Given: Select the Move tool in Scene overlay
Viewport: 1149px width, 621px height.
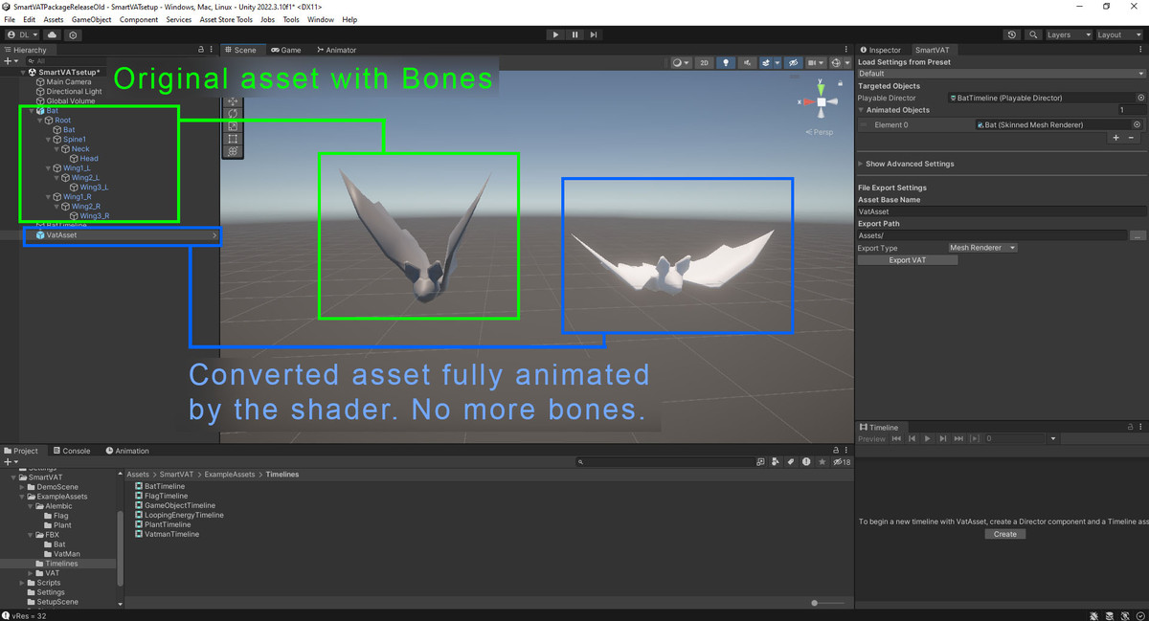Looking at the screenshot, I should [232, 101].
